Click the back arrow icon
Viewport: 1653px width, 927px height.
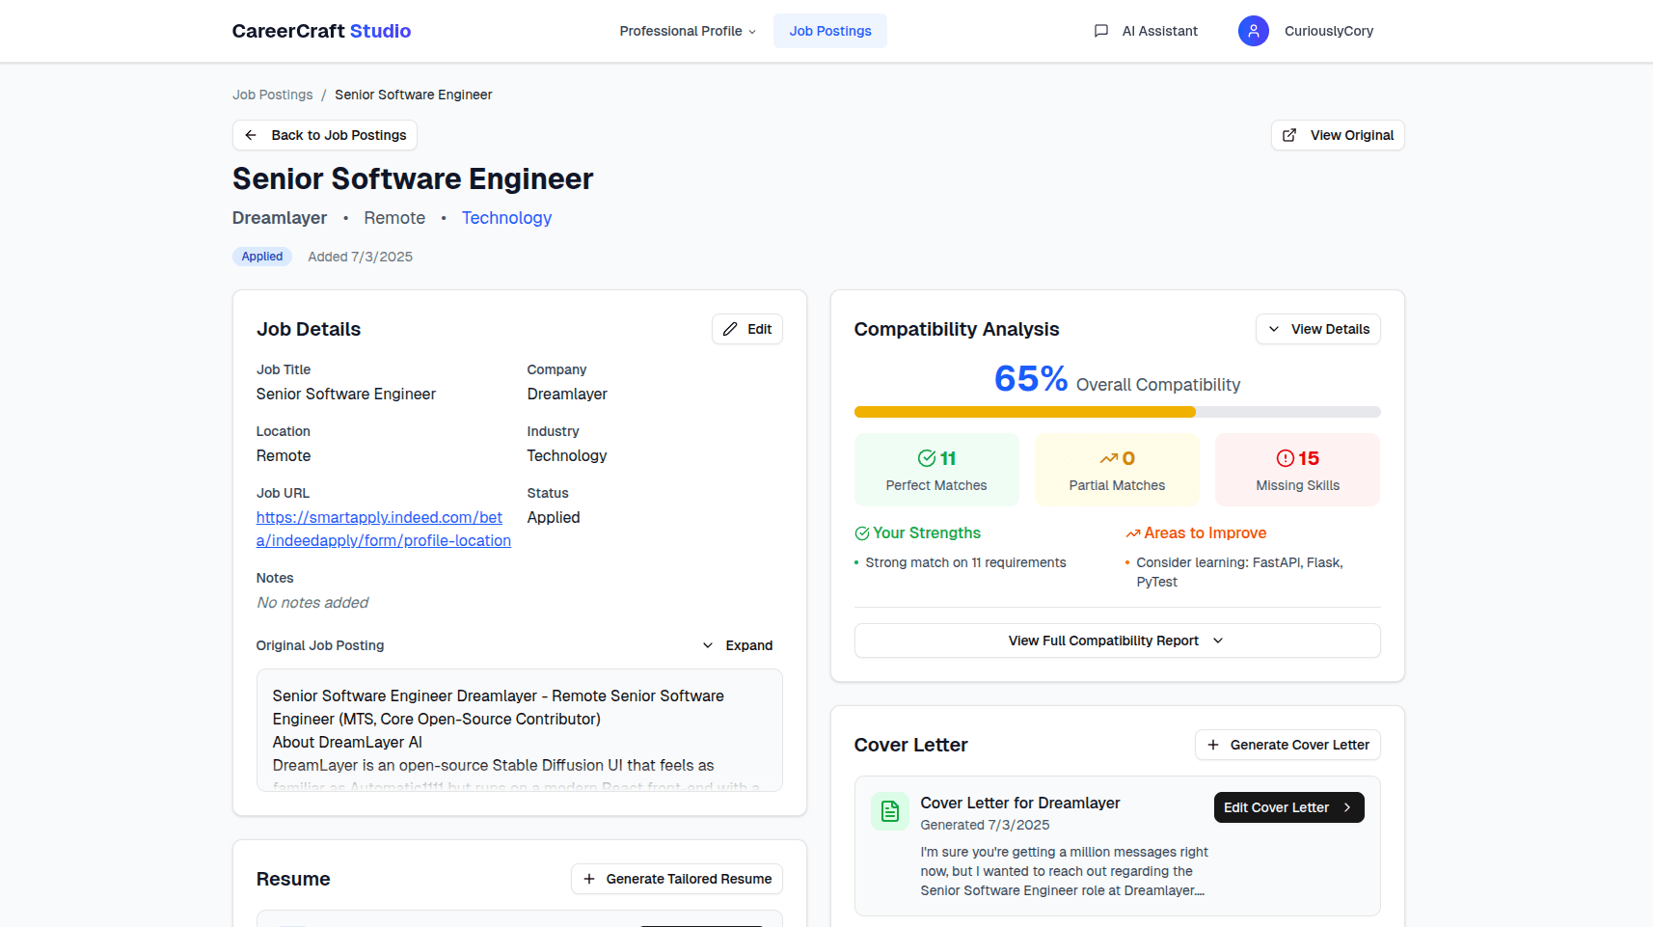[251, 135]
